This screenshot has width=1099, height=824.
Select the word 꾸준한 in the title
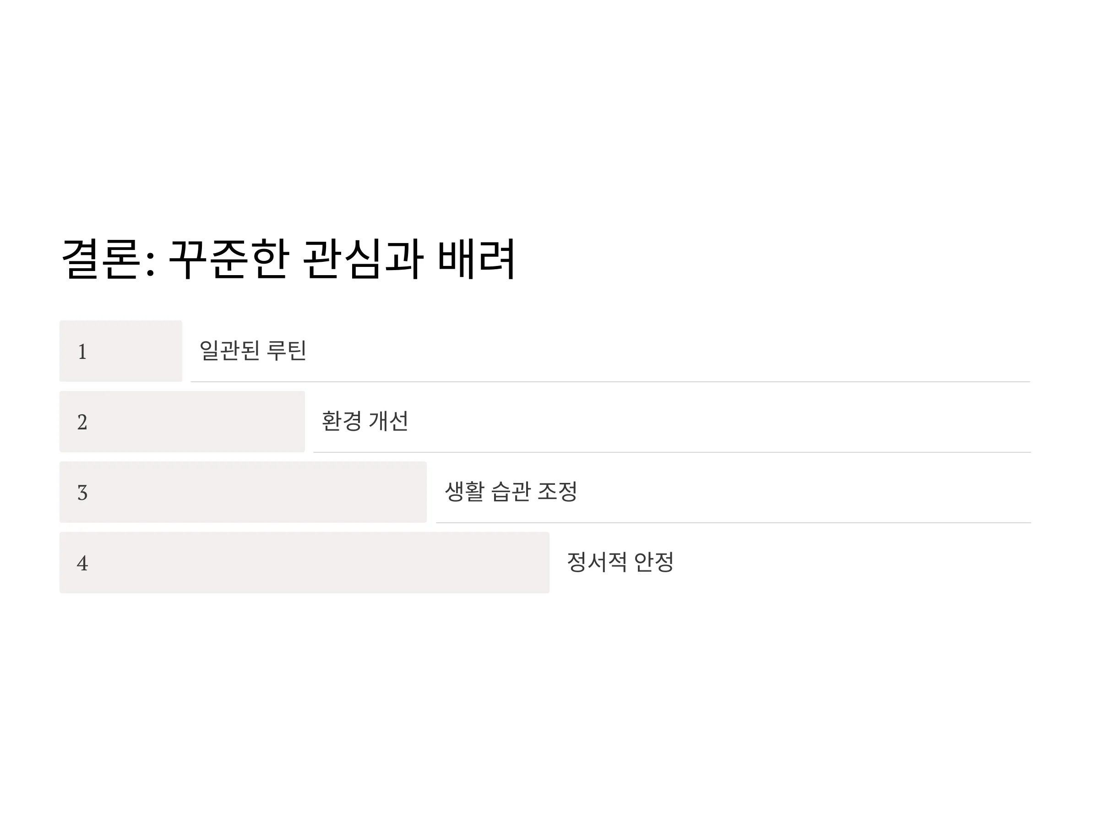(x=229, y=259)
